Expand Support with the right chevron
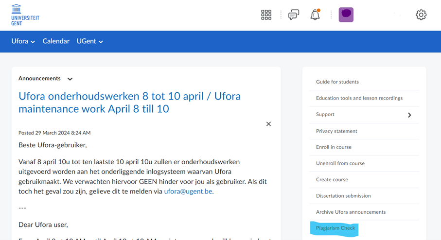Image resolution: width=441 pixels, height=240 pixels. click(409, 115)
